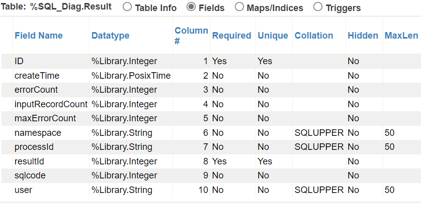
Task: Click the Column # header
Action: (x=191, y=36)
